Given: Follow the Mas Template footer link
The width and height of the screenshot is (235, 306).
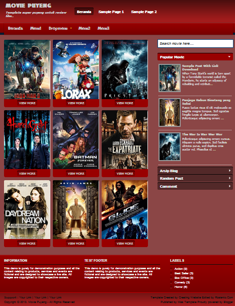Looking at the screenshot, I should click(x=186, y=302).
